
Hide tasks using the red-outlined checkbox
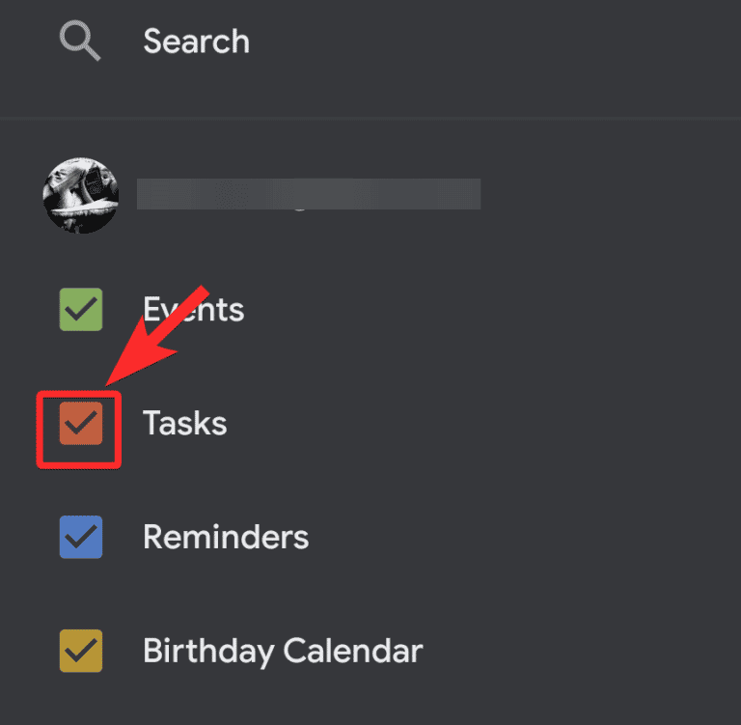click(81, 424)
